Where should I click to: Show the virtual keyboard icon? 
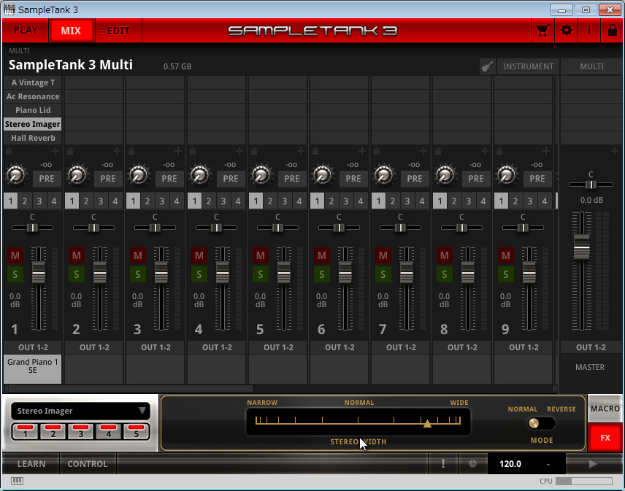pos(17,481)
